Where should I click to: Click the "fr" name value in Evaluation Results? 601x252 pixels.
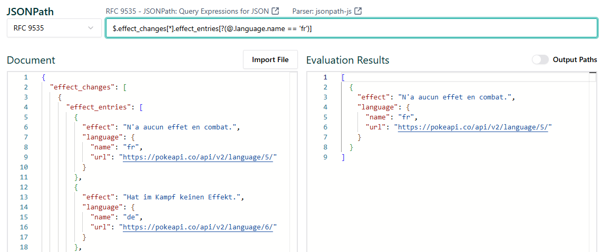pyautogui.click(x=407, y=117)
